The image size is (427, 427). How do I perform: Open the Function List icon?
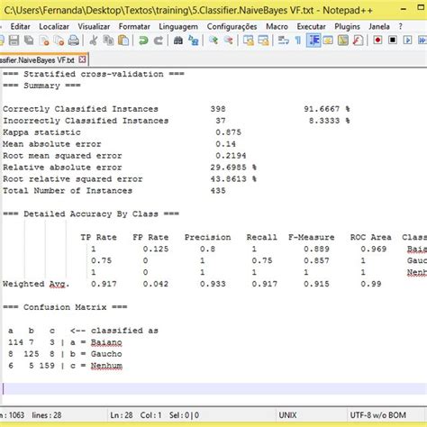pyautogui.click(x=358, y=41)
